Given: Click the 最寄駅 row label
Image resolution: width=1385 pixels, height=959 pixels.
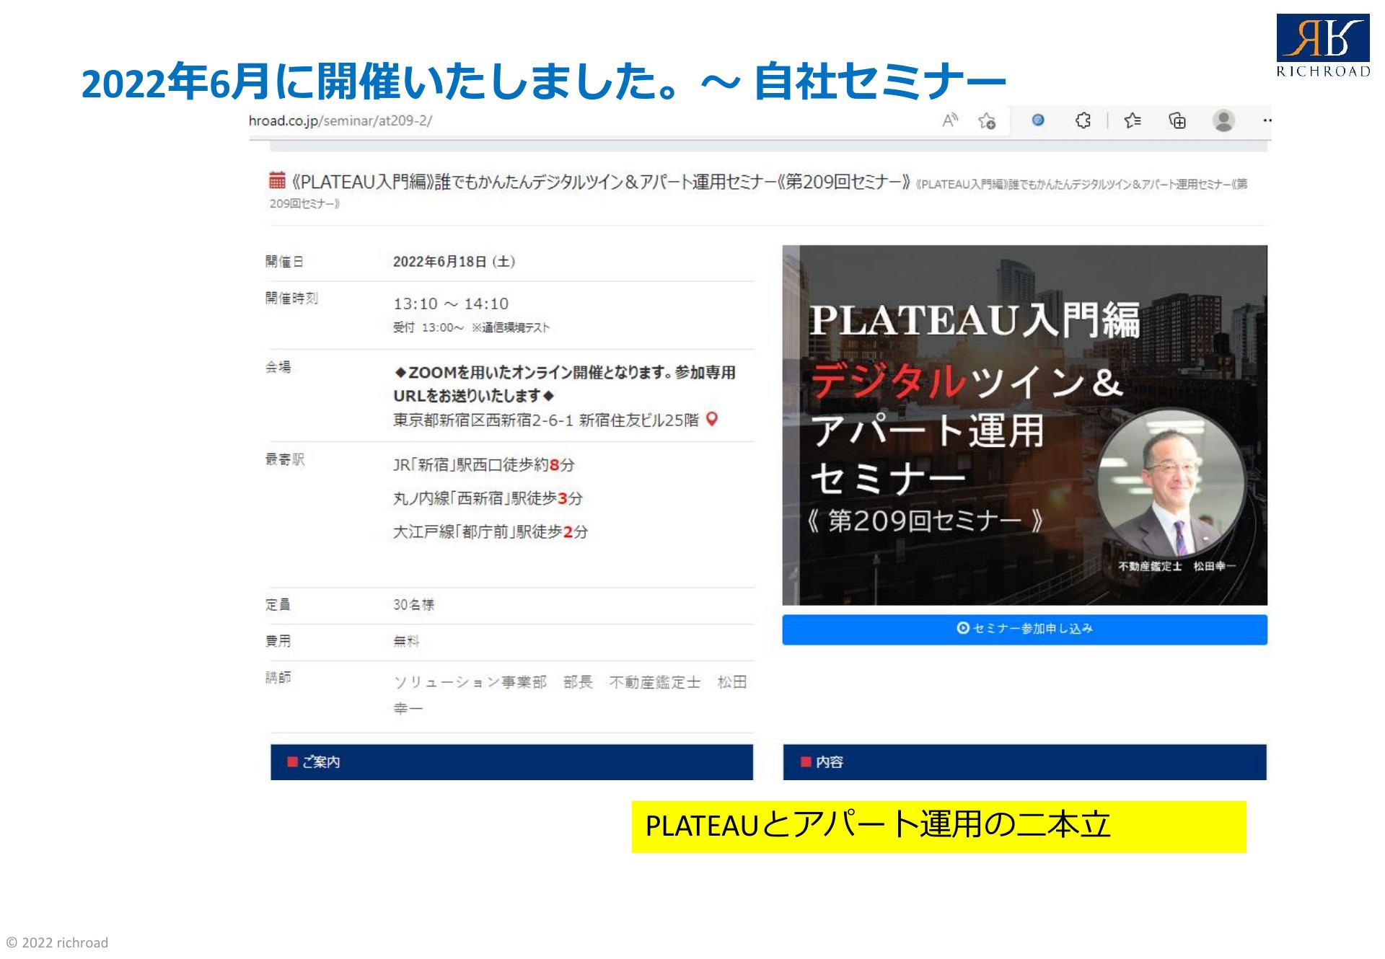Looking at the screenshot, I should [284, 459].
